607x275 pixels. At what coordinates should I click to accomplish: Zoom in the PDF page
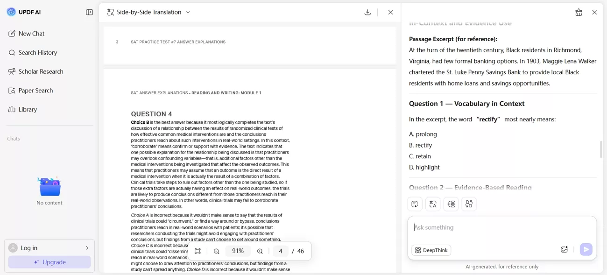tap(260, 251)
